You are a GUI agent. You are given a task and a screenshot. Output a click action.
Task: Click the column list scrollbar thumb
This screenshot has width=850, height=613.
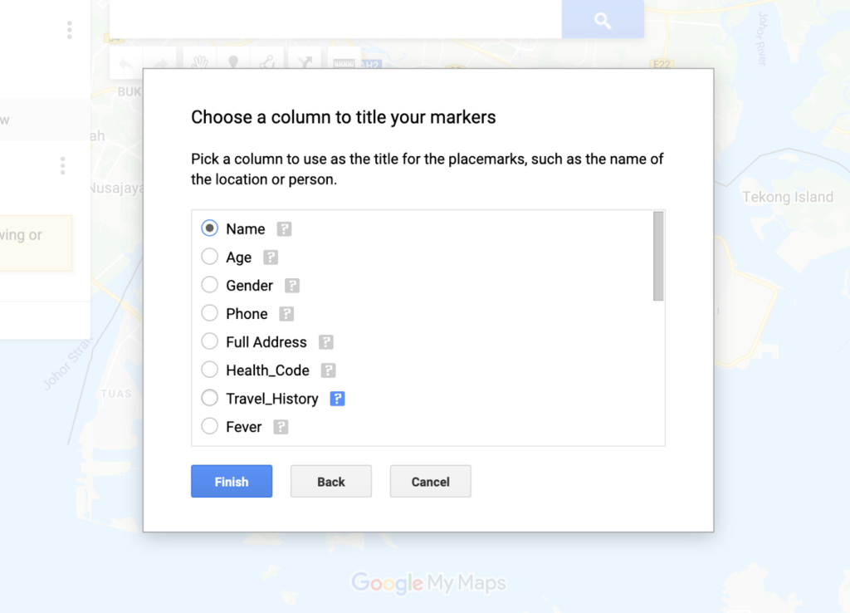click(x=658, y=256)
